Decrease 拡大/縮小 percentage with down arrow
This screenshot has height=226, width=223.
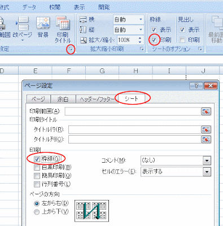coord(140,42)
